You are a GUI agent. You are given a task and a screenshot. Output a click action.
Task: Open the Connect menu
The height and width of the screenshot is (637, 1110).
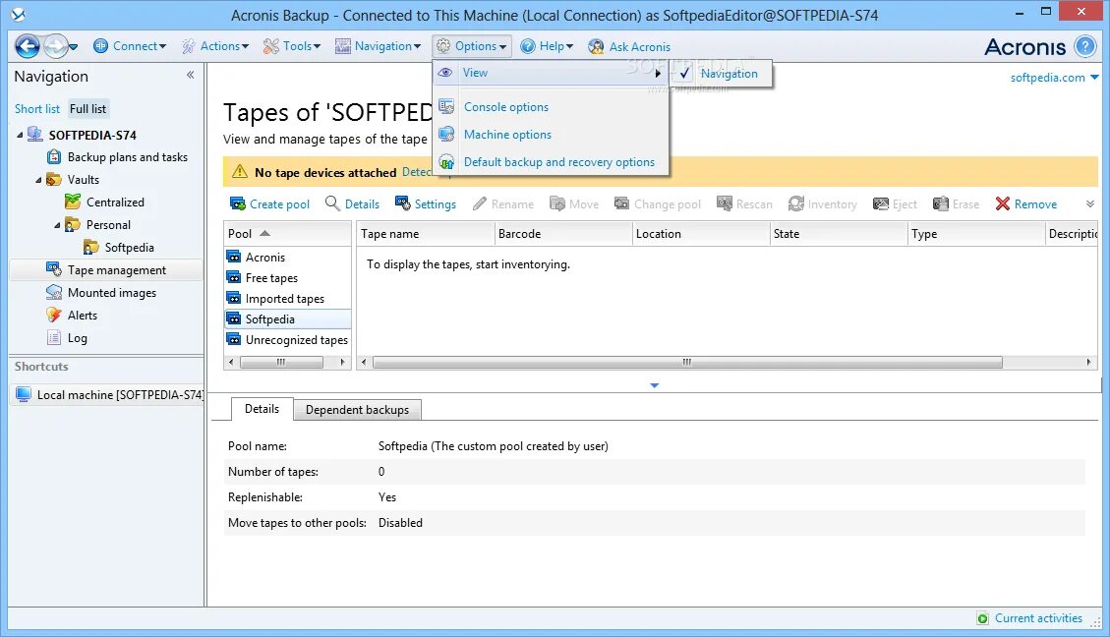coord(130,46)
